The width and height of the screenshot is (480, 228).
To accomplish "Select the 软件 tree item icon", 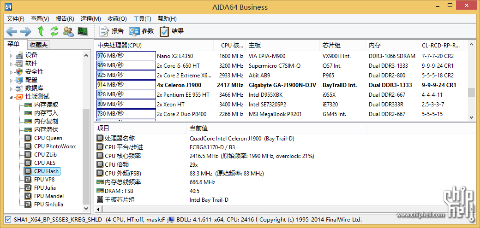I will 19,64.
